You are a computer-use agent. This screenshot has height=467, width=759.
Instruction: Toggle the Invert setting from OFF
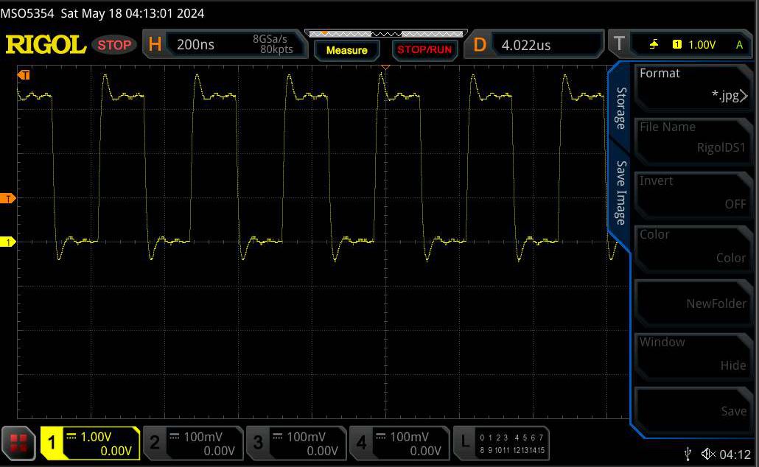[693, 194]
